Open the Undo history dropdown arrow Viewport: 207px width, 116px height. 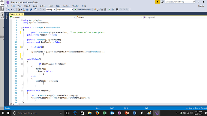coord(38,10)
